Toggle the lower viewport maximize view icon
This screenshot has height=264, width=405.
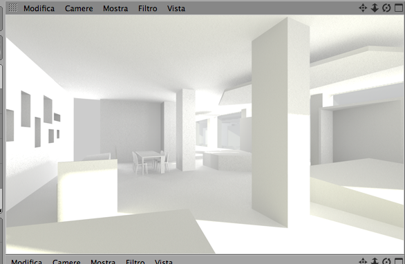(399, 261)
